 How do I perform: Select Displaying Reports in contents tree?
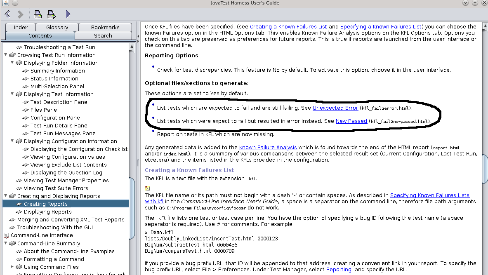coord(47,212)
